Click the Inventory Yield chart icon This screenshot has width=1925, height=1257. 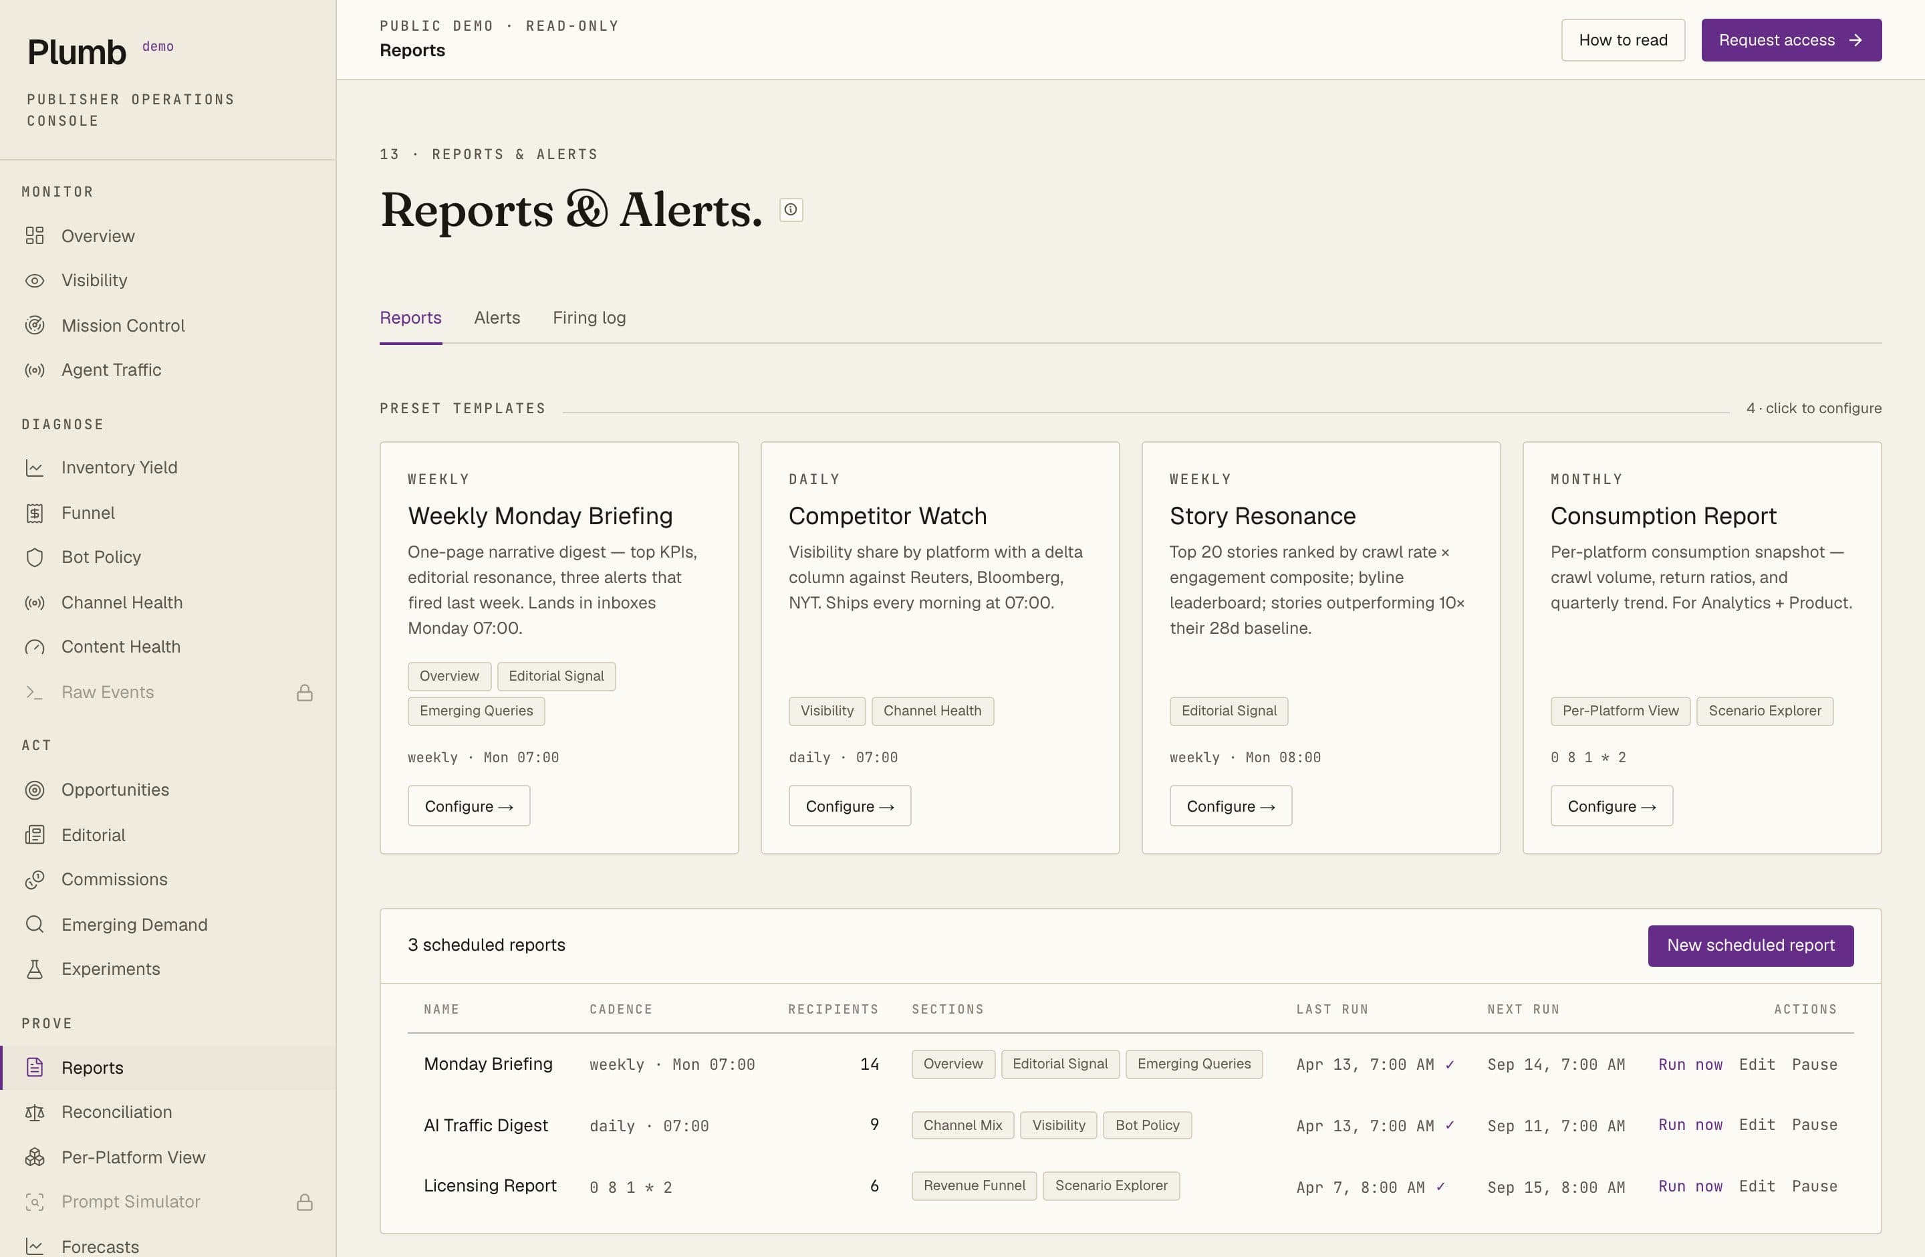34,467
